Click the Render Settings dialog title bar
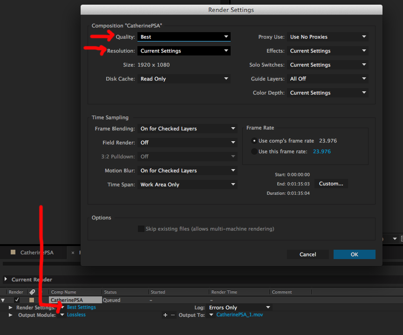The height and width of the screenshot is (335, 403). click(x=231, y=10)
